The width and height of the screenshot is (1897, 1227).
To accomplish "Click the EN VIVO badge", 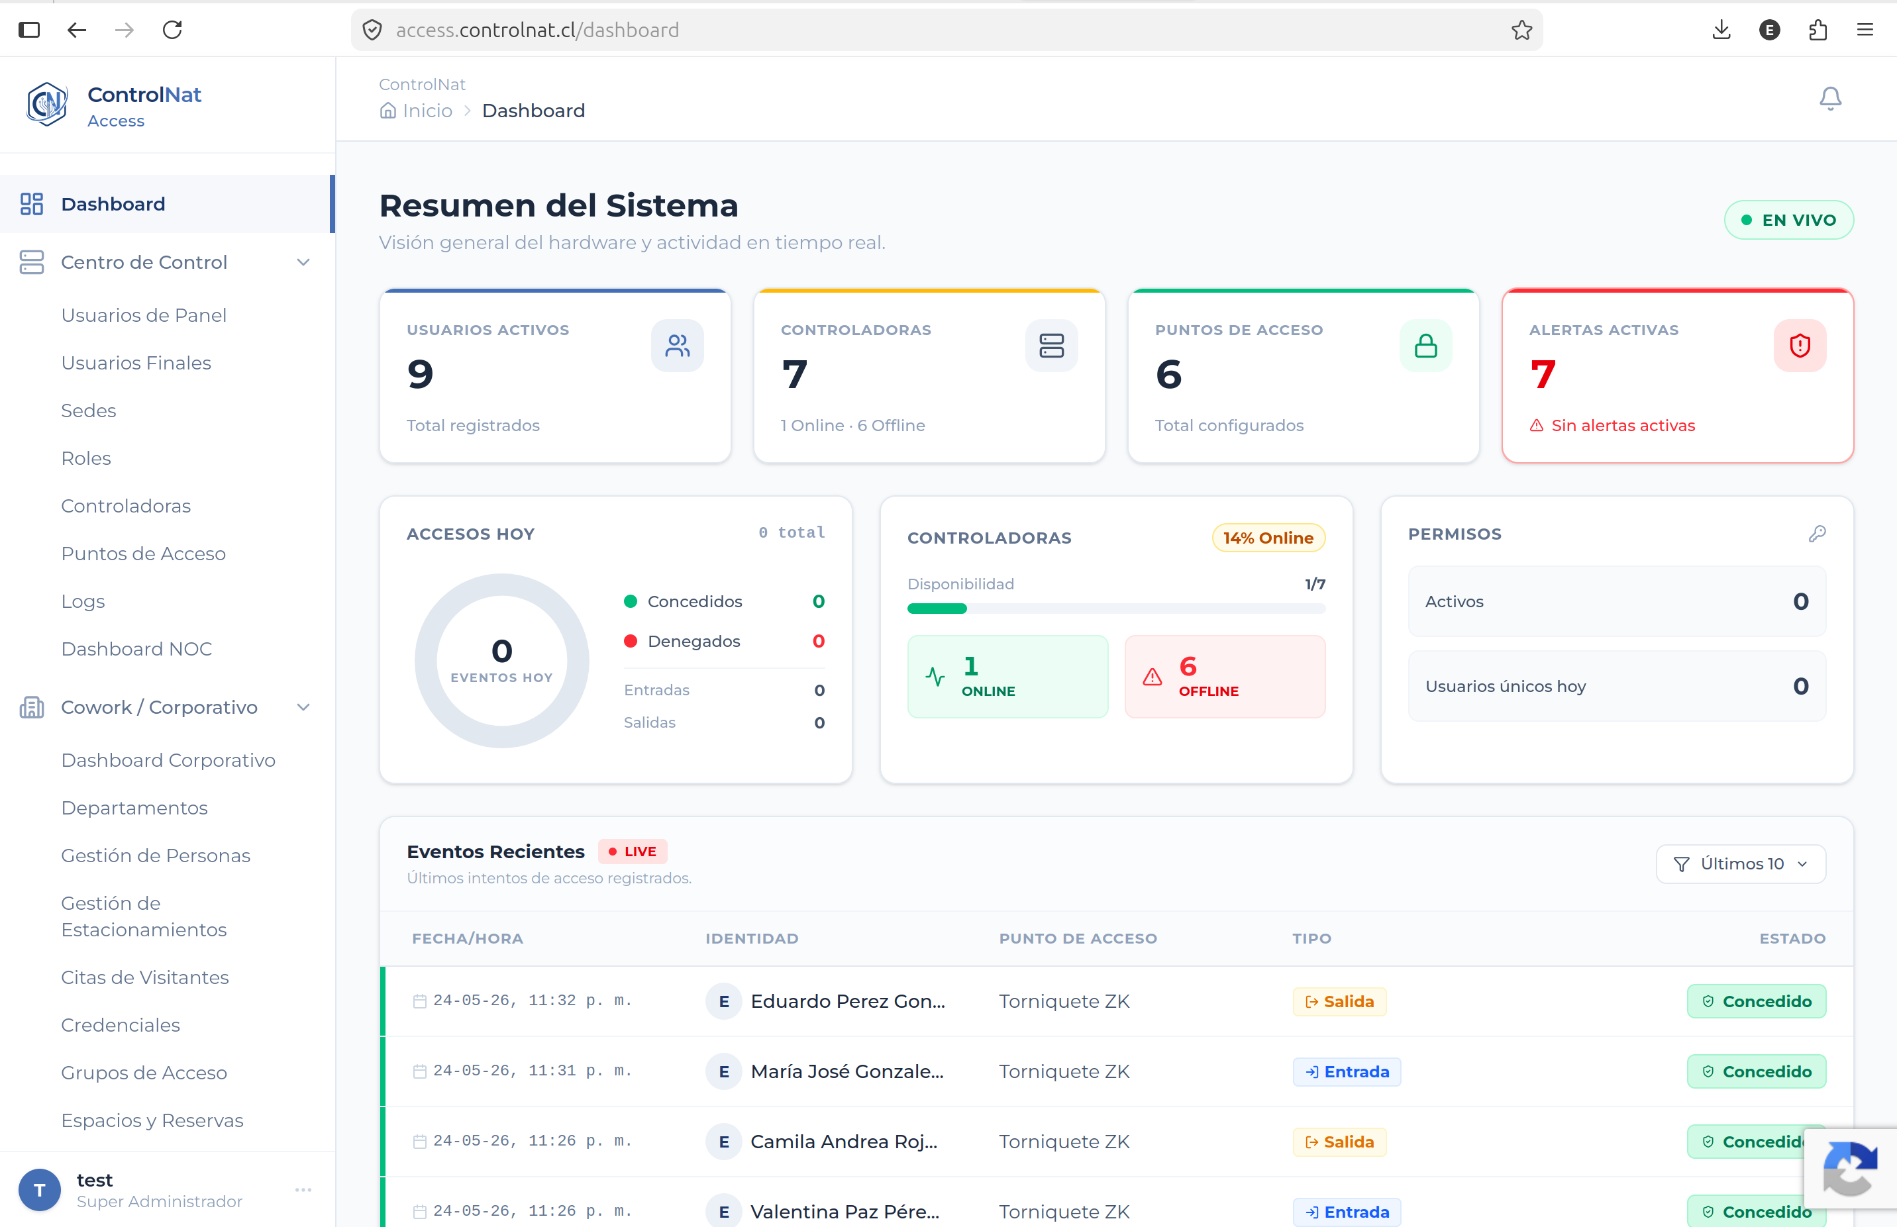I will [x=1788, y=220].
